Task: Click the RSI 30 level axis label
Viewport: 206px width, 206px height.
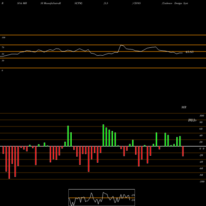Action: [3, 61]
